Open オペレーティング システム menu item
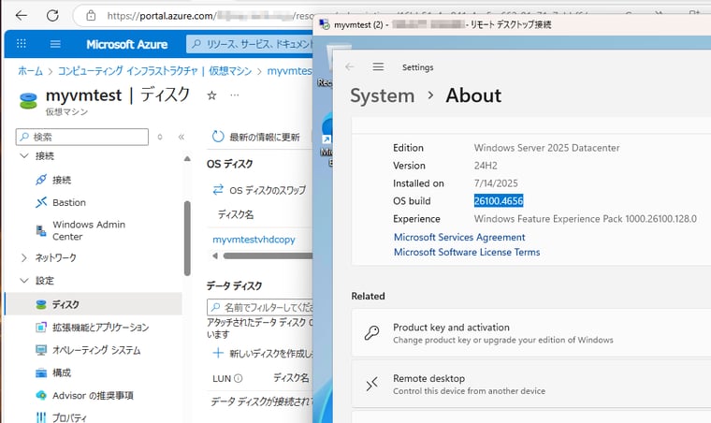This screenshot has height=423, width=711. [x=96, y=350]
